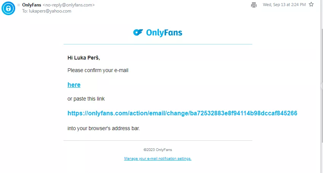Open Manage your e-mail notification settings
Image resolution: width=323 pixels, height=173 pixels.
click(158, 159)
